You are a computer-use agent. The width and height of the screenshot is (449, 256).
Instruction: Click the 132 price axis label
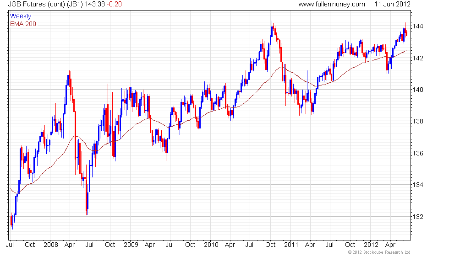click(x=417, y=217)
